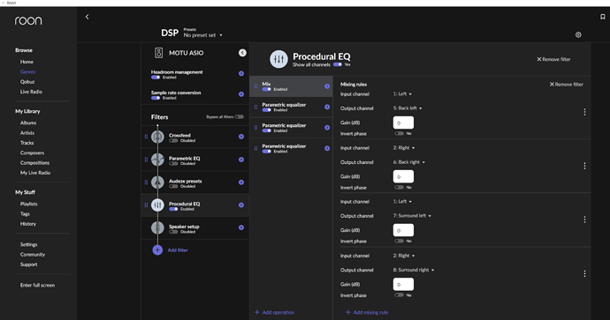Open first Parametric equalizer operation arrow
610x320 pixels.
tap(327, 107)
